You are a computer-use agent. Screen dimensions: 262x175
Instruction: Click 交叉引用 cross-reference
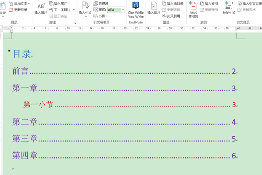pos(171,16)
